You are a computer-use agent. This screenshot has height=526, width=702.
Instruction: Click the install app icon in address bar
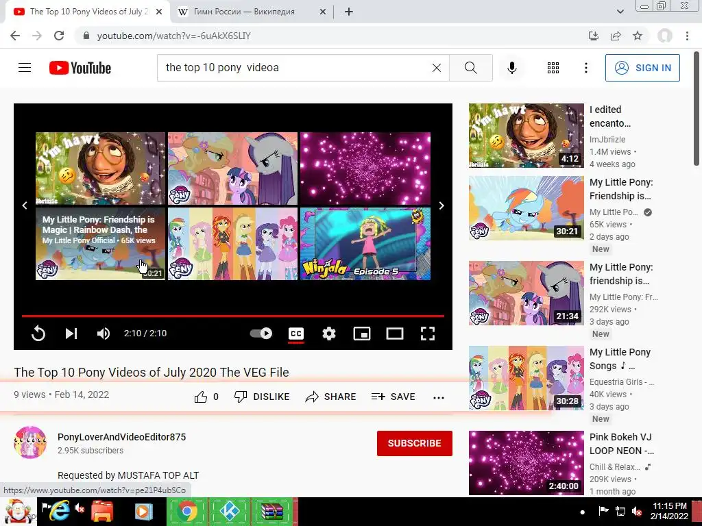(x=594, y=36)
